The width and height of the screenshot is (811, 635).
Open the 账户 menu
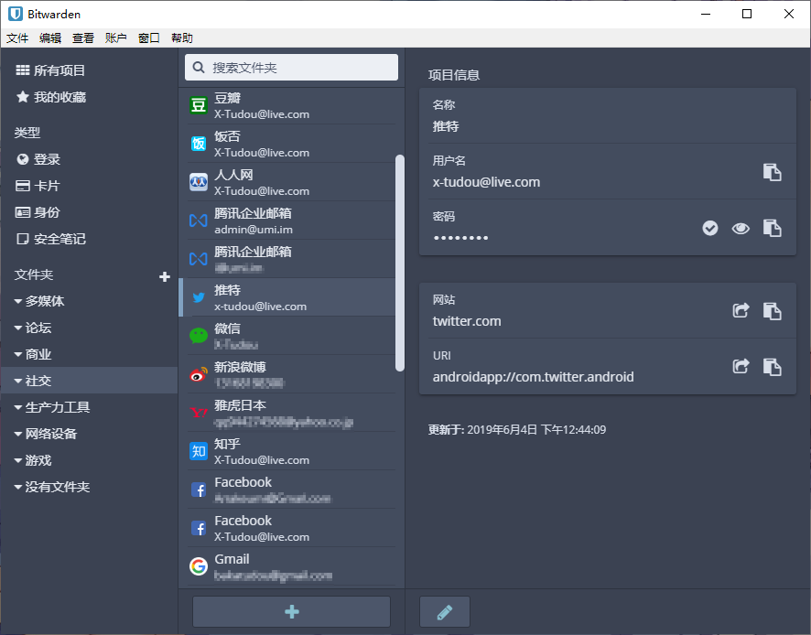tap(116, 38)
